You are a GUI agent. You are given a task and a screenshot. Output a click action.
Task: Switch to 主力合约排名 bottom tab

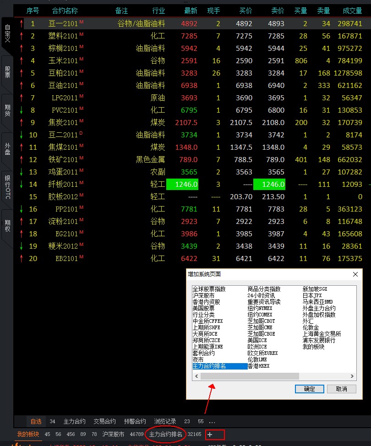pyautogui.click(x=166, y=434)
